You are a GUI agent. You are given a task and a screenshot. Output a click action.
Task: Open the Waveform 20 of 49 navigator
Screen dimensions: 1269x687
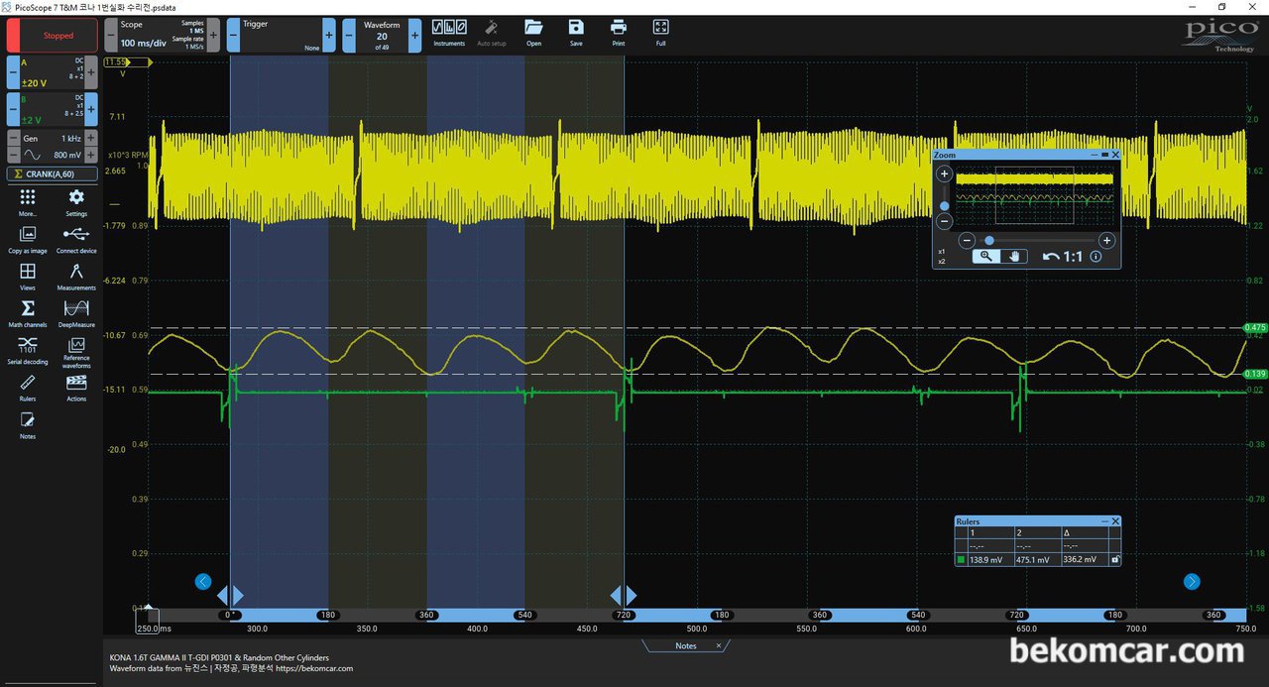382,35
